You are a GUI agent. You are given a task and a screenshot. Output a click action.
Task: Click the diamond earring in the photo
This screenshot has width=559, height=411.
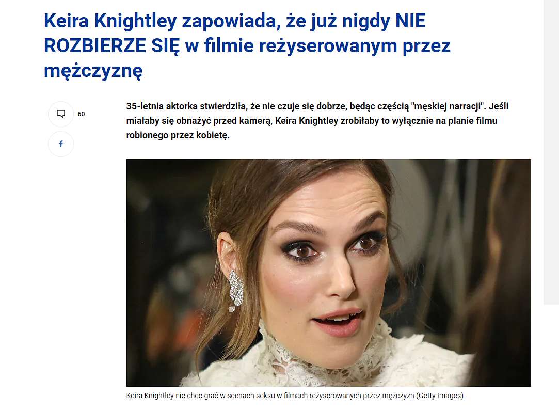pos(235,290)
